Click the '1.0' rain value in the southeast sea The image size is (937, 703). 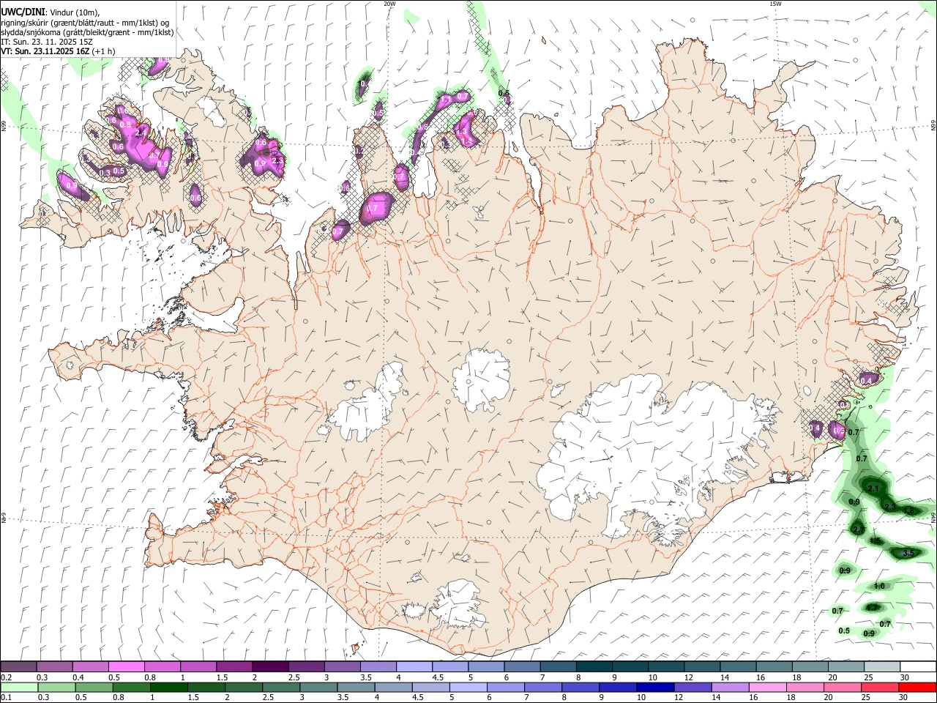point(879,586)
